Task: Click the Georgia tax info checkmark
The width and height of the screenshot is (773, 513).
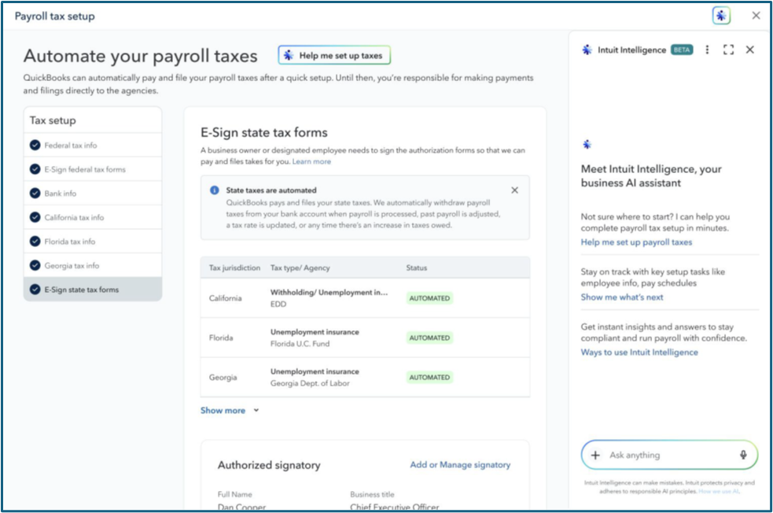Action: tap(35, 266)
